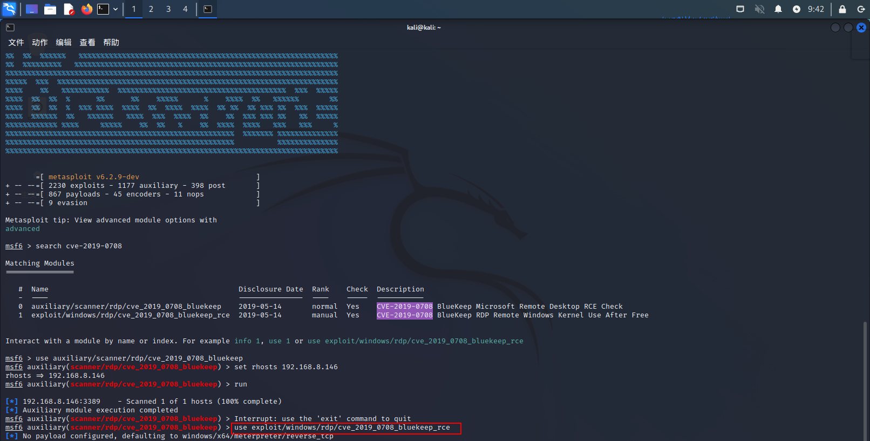This screenshot has height=441, width=870.
Task: Click module row 'exploit/windows/rdp/cve_2019_0708_bluekeep_rce' in table
Action: click(131, 315)
